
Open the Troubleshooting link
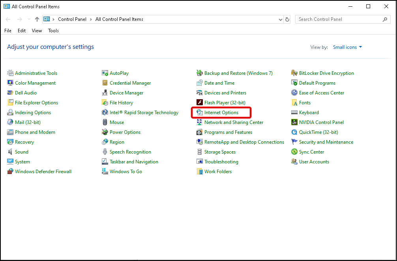point(221,162)
